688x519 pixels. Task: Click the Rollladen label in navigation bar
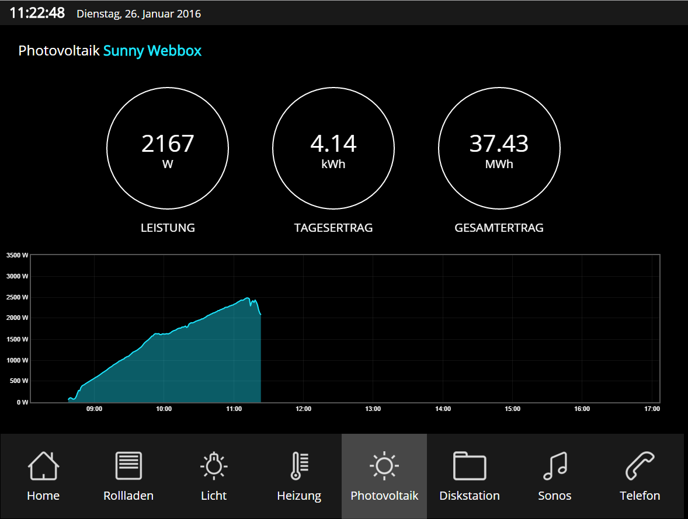click(128, 496)
